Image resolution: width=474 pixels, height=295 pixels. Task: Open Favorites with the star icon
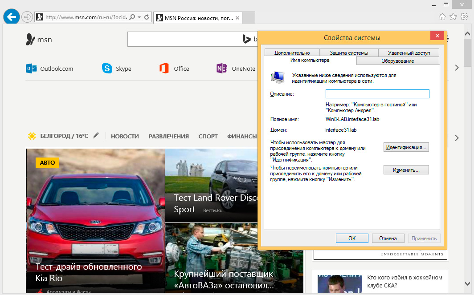453,17
